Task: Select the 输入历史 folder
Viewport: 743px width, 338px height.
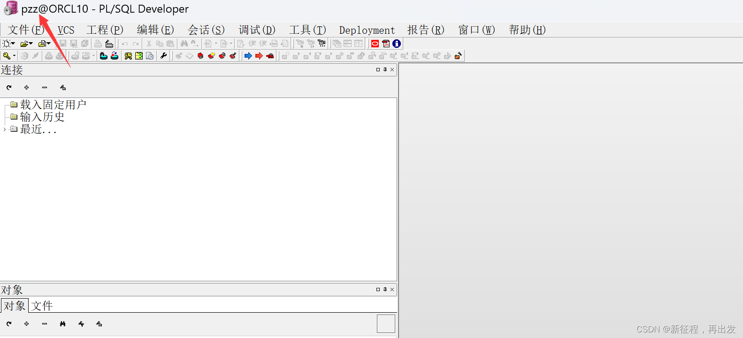Action: 42,117
